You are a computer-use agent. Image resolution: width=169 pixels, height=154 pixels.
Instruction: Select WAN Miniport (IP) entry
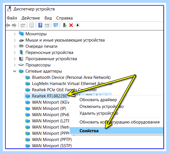pos(49,109)
